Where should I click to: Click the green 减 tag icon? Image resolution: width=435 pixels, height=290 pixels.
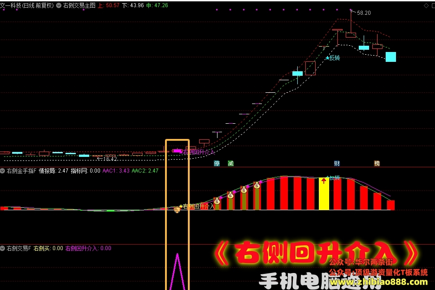[231, 163]
